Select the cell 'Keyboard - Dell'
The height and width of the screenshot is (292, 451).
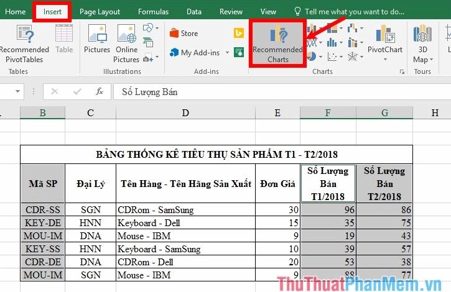185,223
